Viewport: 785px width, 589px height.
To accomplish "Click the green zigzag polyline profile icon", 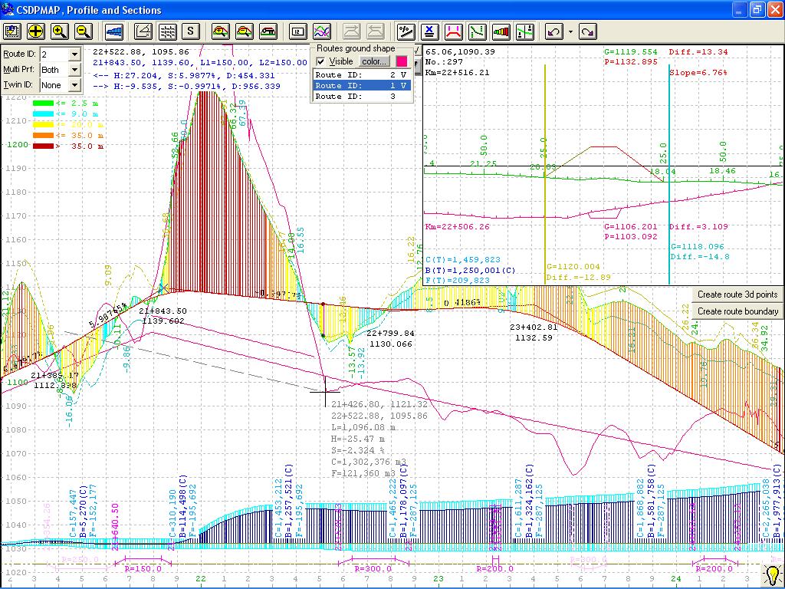I will pyautogui.click(x=478, y=31).
